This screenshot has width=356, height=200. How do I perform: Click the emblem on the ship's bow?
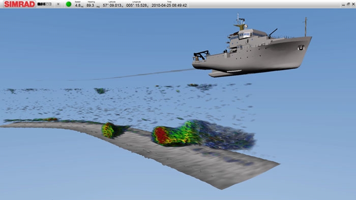pyautogui.click(x=301, y=48)
